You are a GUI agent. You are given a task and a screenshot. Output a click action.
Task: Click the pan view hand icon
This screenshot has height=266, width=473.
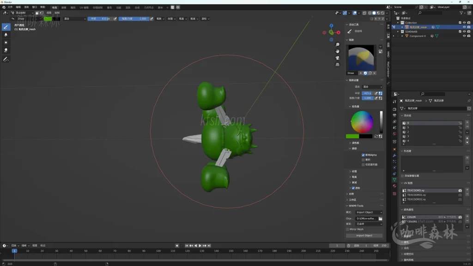[338, 51]
